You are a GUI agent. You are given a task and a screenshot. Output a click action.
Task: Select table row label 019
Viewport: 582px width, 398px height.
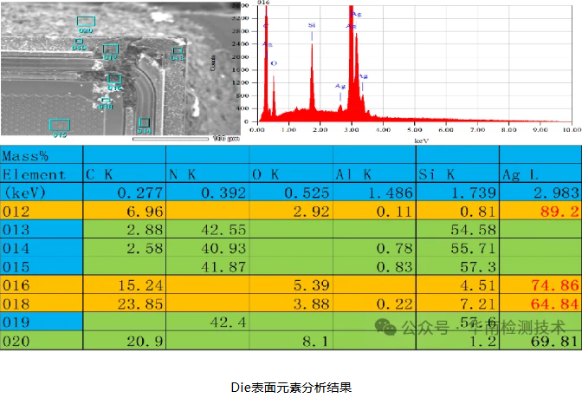pyautogui.click(x=42, y=322)
